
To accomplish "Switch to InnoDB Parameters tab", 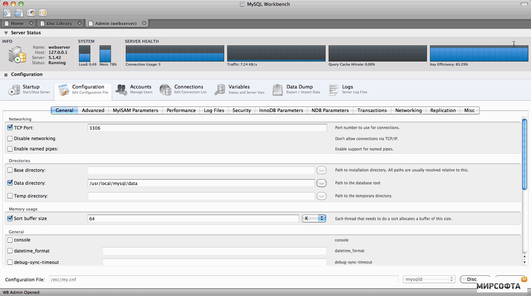I will point(281,110).
